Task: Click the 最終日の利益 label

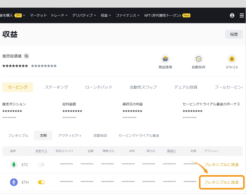Action: 133,104
